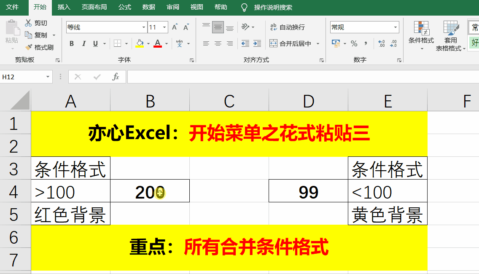The width and height of the screenshot is (479, 274).
Task: Click the fill color paint bucket
Action: pos(140,43)
